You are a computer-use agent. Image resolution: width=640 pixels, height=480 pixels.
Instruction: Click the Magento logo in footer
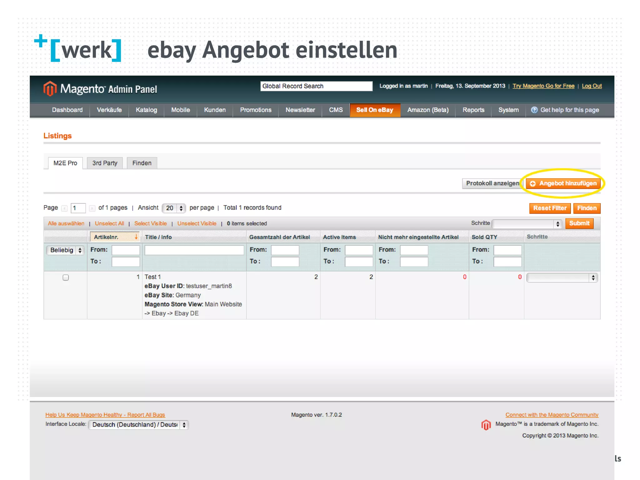click(x=486, y=425)
